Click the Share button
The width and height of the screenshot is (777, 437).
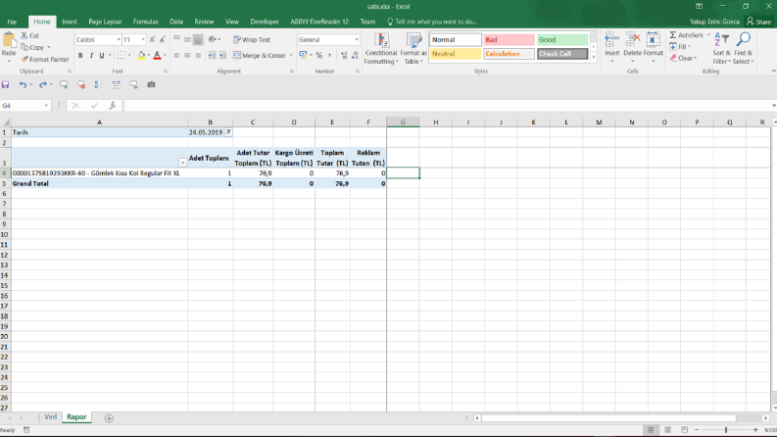[759, 22]
